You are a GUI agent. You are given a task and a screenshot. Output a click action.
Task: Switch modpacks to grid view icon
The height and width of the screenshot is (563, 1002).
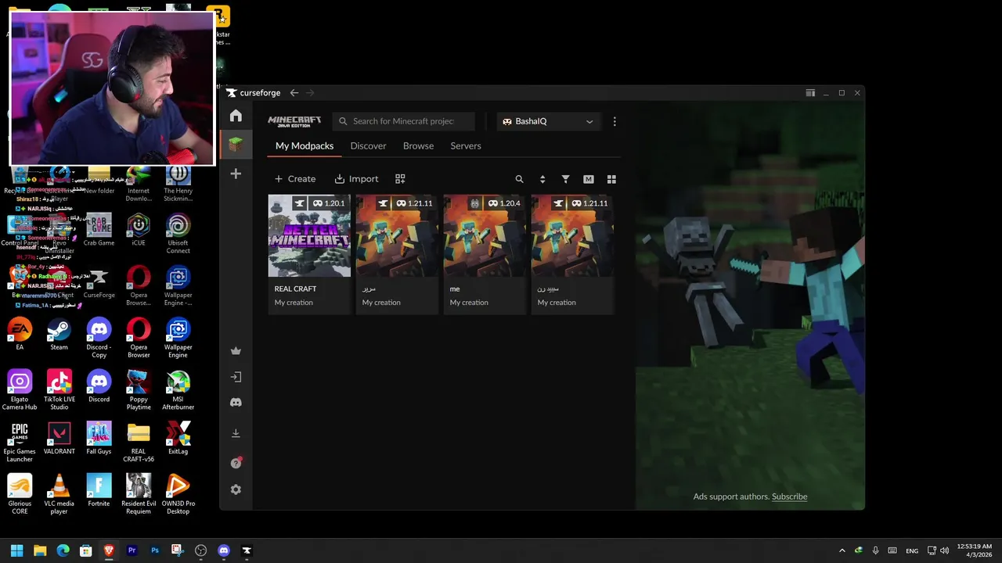(x=611, y=179)
